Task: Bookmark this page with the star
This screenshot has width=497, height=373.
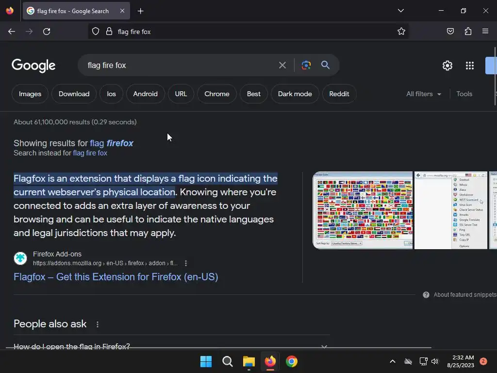Action: pyautogui.click(x=401, y=32)
